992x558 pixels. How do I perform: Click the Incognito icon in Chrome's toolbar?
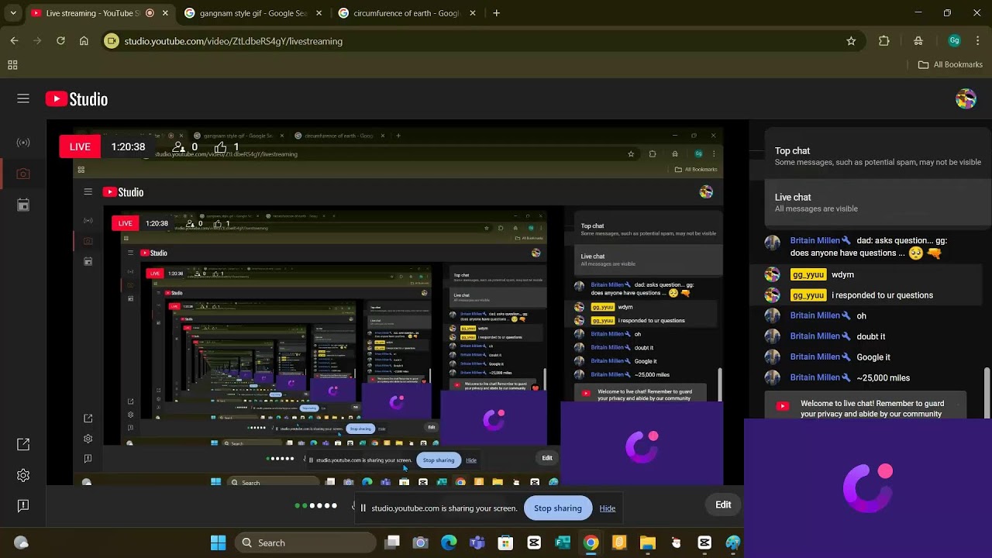(918, 41)
